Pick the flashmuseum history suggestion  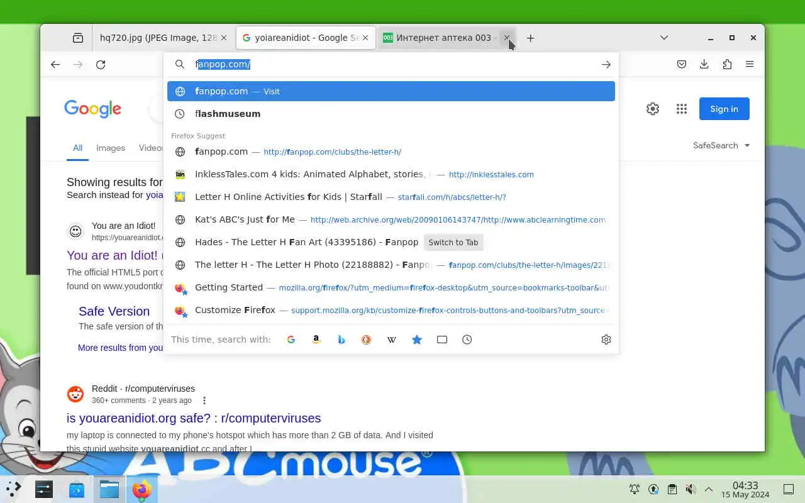(391, 114)
